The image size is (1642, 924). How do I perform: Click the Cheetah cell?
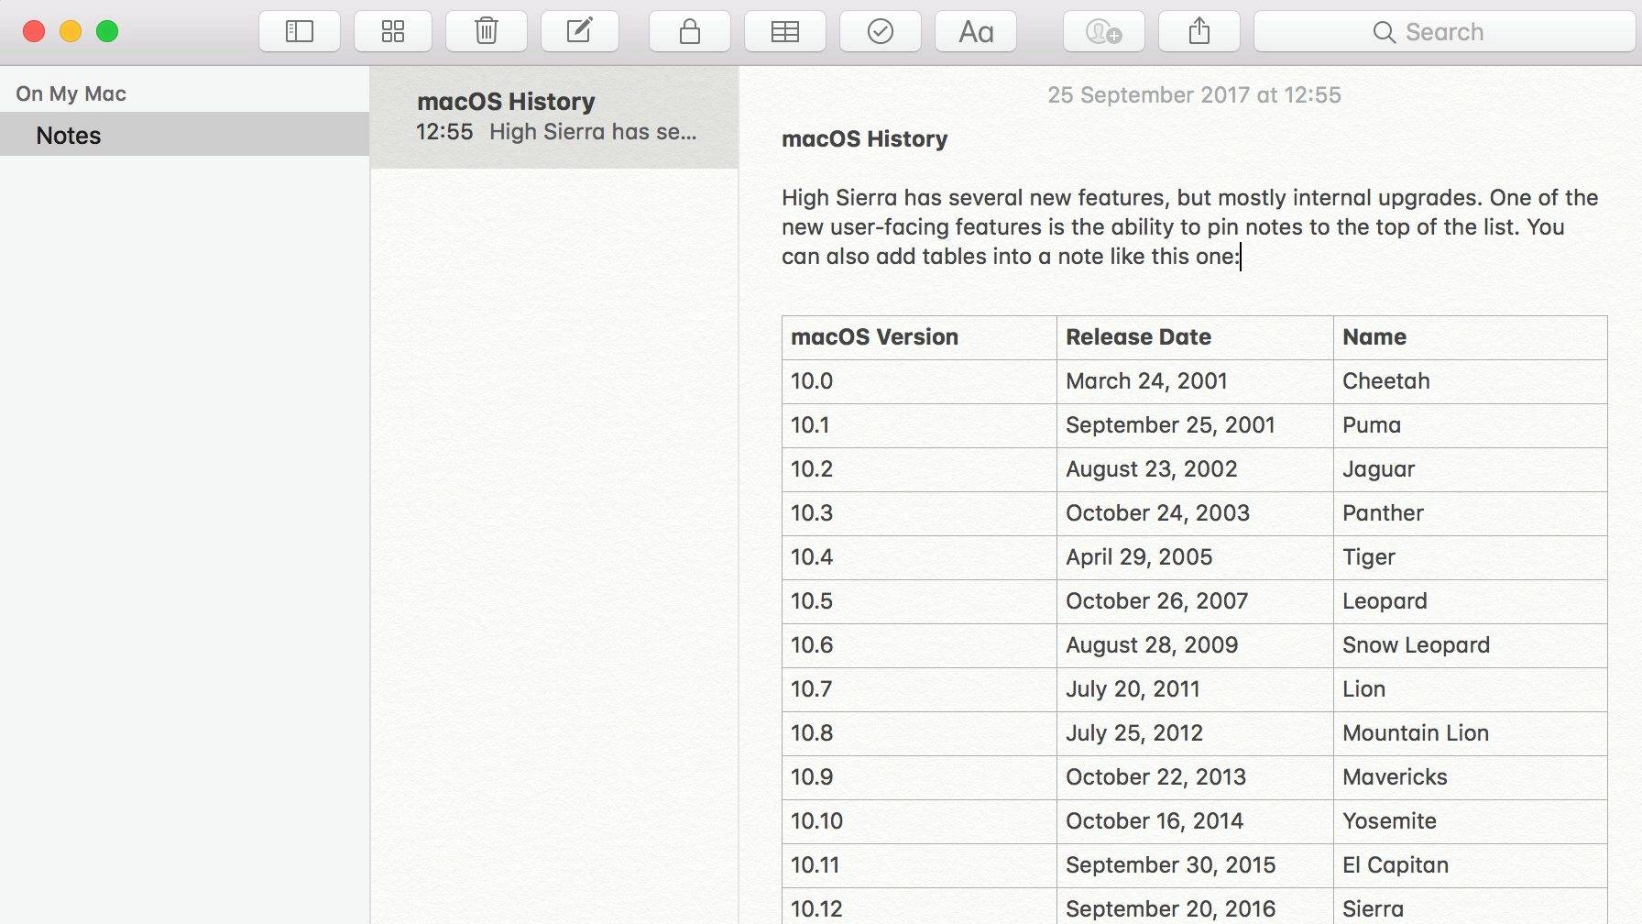coord(1471,381)
